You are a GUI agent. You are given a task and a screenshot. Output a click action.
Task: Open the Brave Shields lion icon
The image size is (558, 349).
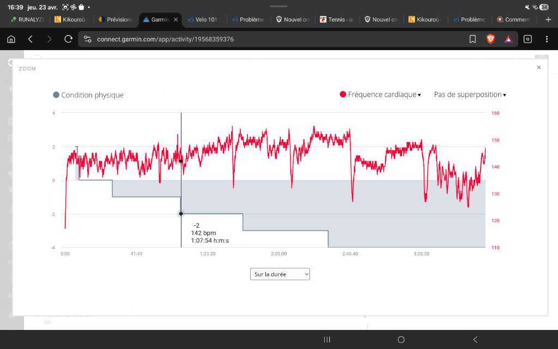[490, 39]
